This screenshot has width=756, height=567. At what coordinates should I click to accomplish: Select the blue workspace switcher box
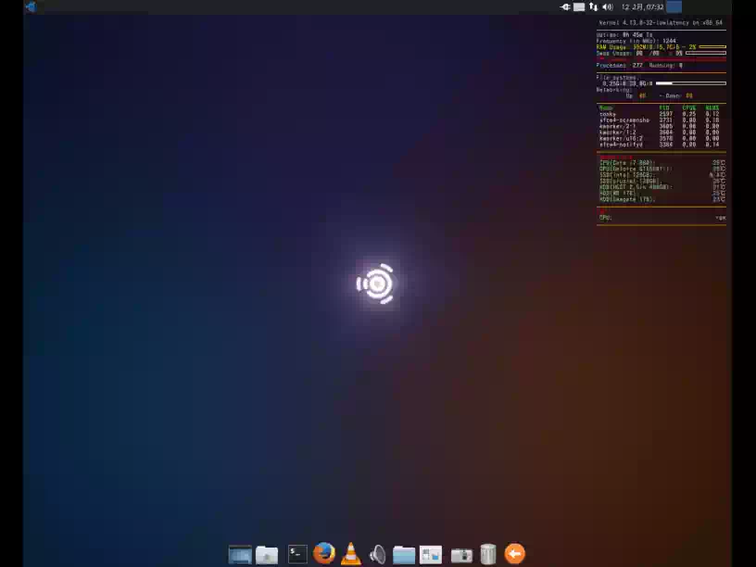pyautogui.click(x=674, y=6)
